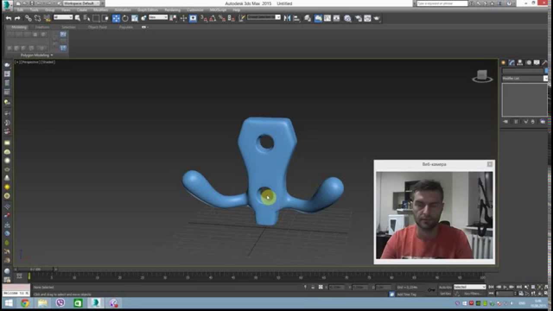Activate Select and Link tool
Image resolution: width=553 pixels, height=311 pixels.
coord(28,18)
